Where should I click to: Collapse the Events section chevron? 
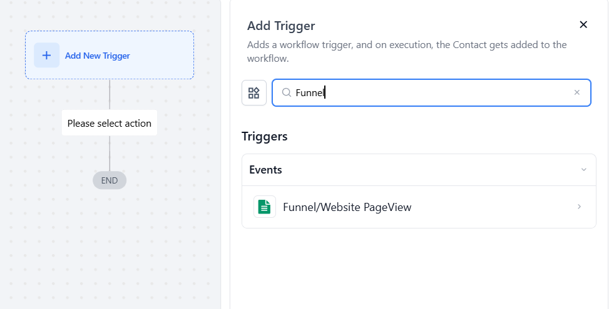click(x=583, y=170)
